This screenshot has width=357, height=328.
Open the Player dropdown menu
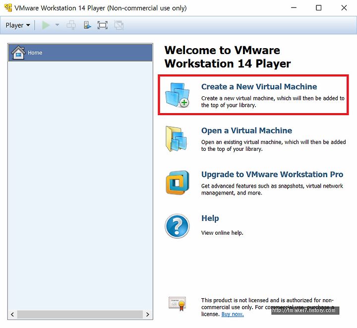click(18, 25)
